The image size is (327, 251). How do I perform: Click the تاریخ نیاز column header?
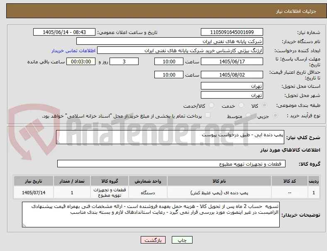click(x=34, y=181)
